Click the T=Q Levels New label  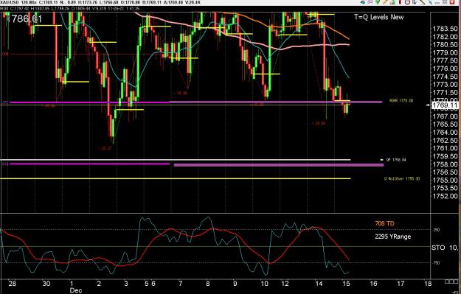point(378,17)
